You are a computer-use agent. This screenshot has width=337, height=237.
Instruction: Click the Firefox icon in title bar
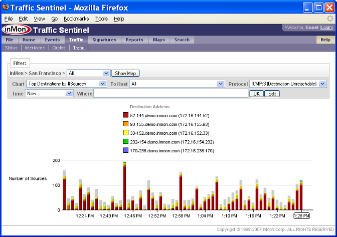6,7
